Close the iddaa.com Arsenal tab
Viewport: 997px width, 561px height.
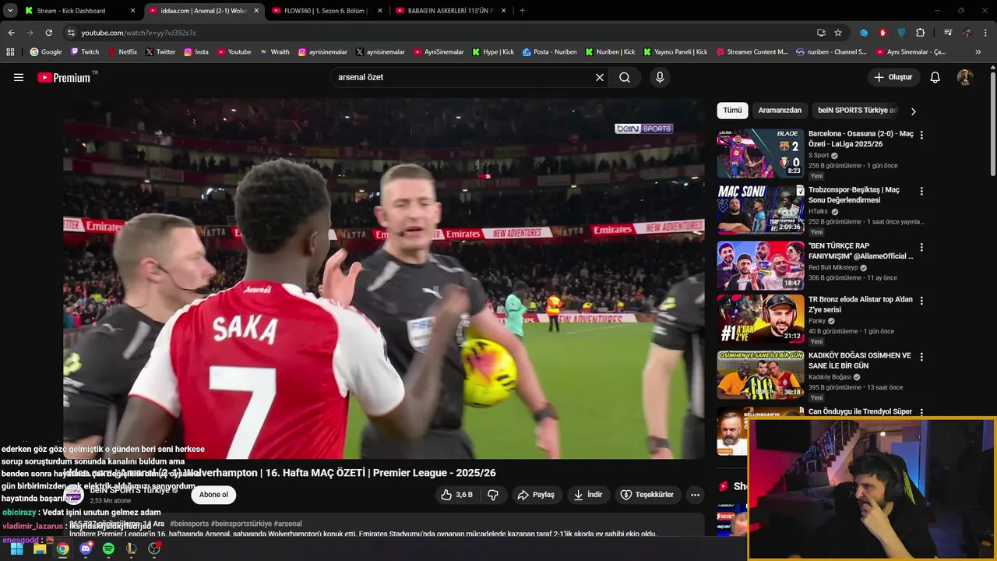256,11
